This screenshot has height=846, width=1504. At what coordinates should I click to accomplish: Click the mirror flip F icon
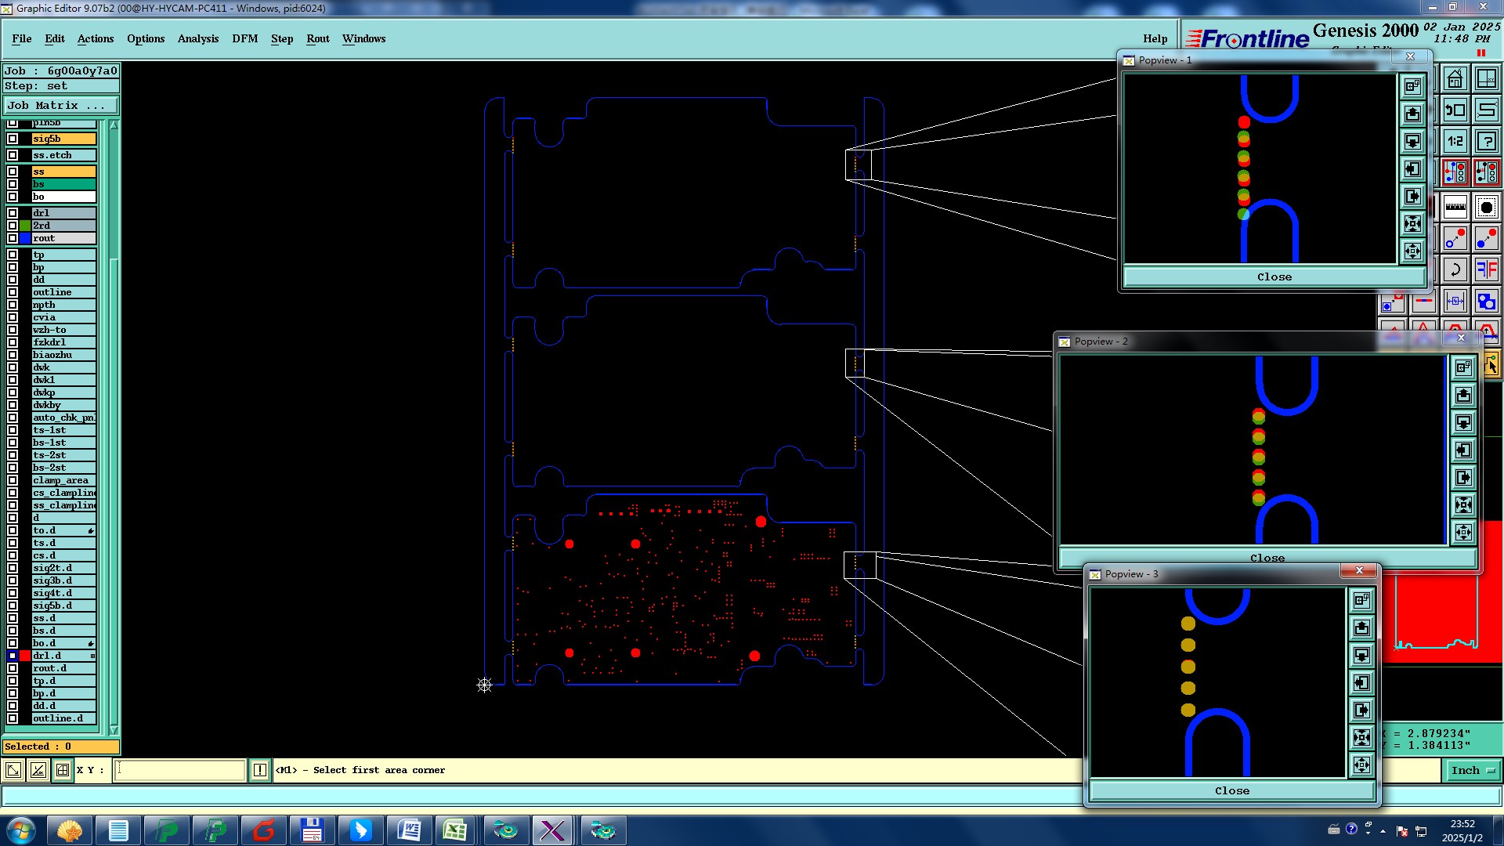[x=1486, y=270]
